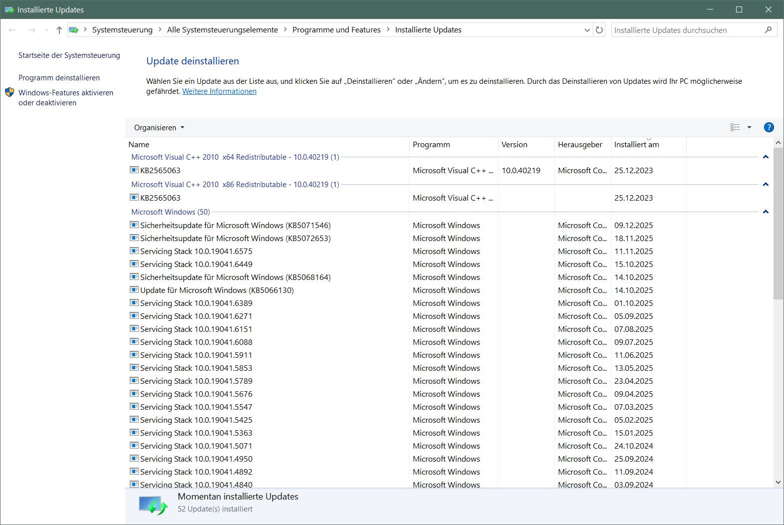
Task: Click the icon of Servicing Stack 10.0.19041.5911
Action: pyautogui.click(x=134, y=355)
